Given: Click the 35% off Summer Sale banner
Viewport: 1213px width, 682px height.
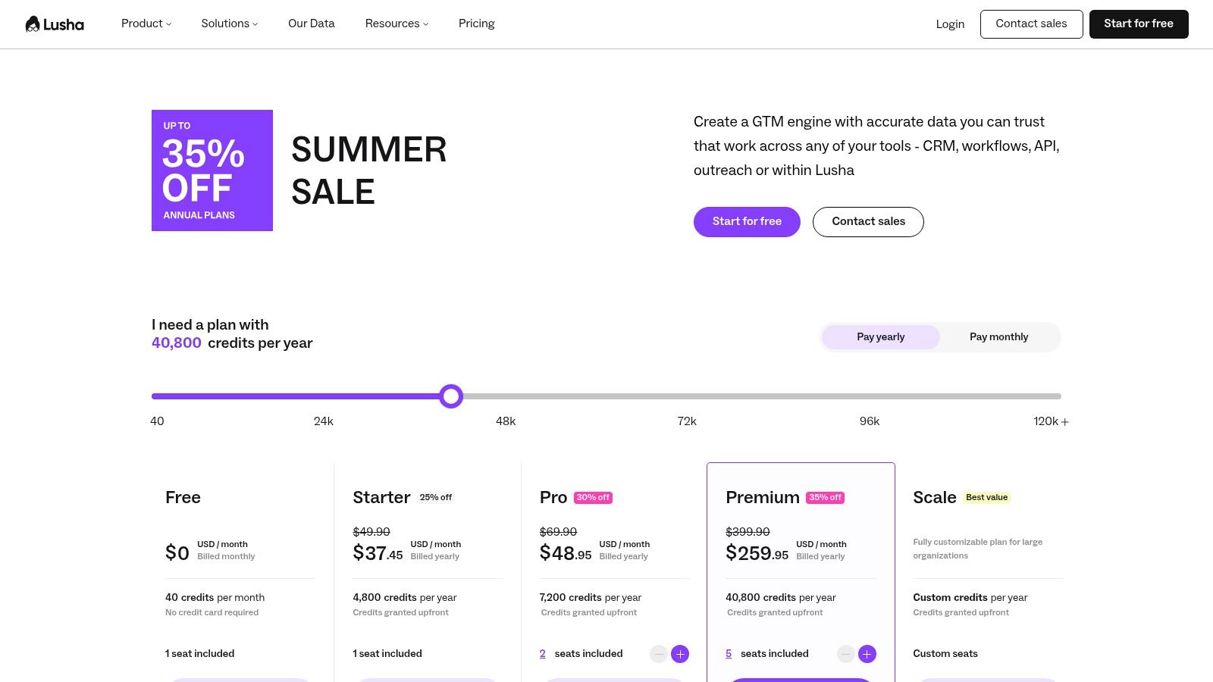Looking at the screenshot, I should click(x=212, y=170).
